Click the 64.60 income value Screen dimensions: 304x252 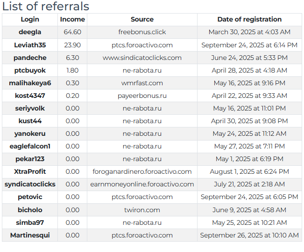pyautogui.click(x=72, y=32)
